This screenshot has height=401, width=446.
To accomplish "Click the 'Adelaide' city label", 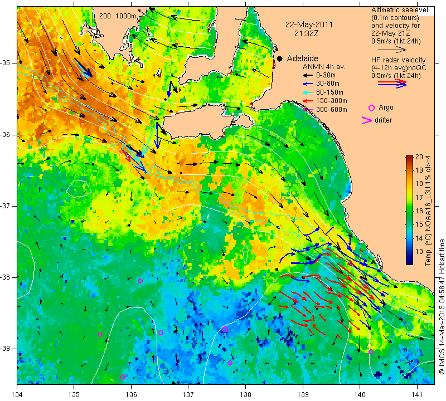I will pyautogui.click(x=302, y=58).
